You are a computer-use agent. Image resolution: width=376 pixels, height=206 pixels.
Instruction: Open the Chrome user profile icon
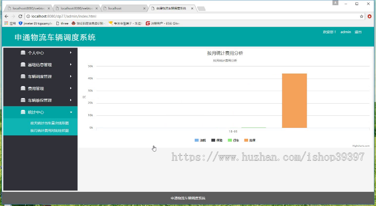(335, 3)
